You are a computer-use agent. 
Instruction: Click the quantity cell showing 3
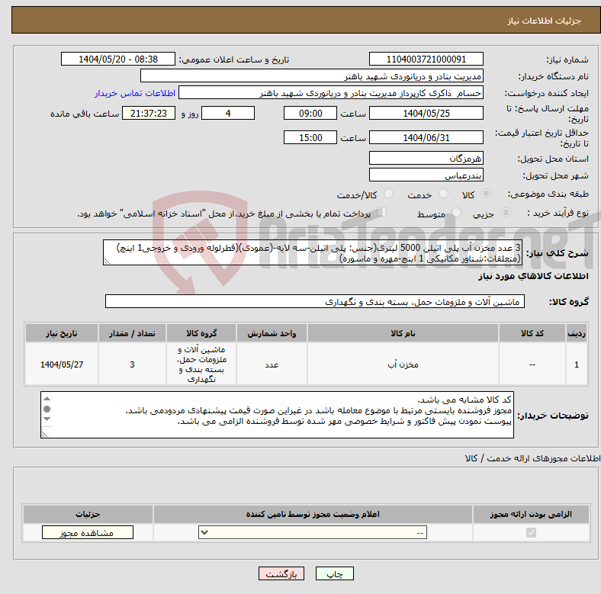coord(132,364)
